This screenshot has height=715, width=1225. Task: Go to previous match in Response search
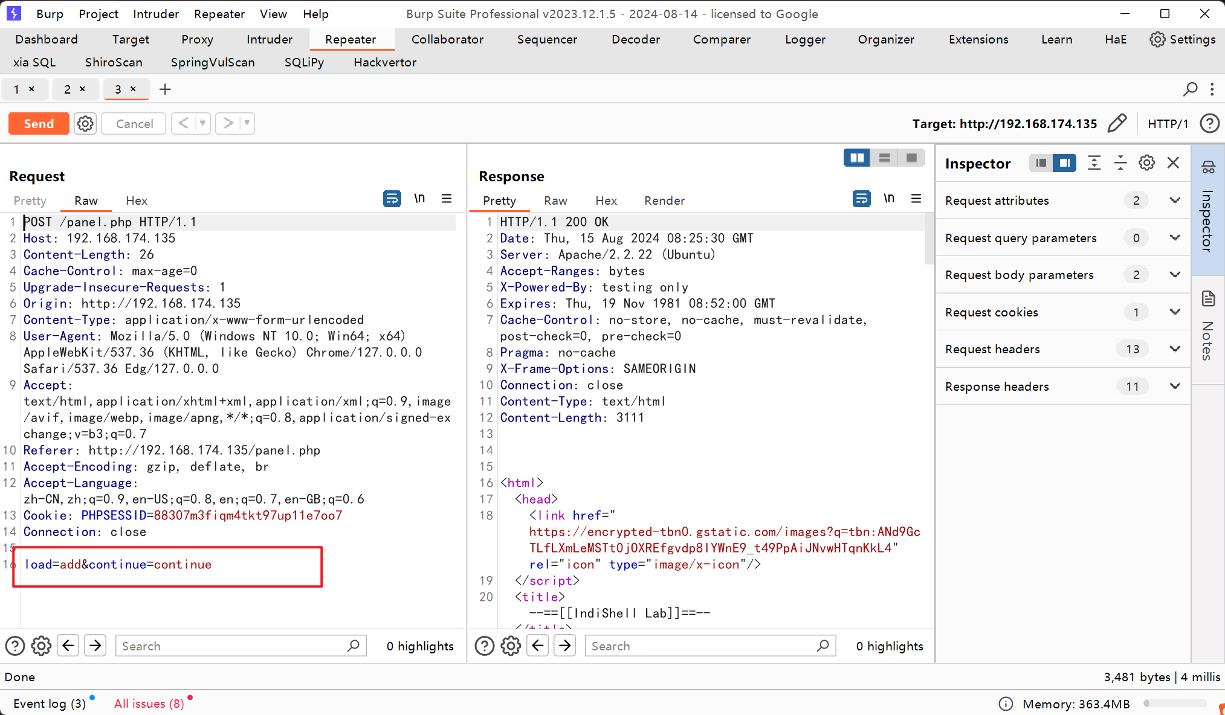point(538,646)
